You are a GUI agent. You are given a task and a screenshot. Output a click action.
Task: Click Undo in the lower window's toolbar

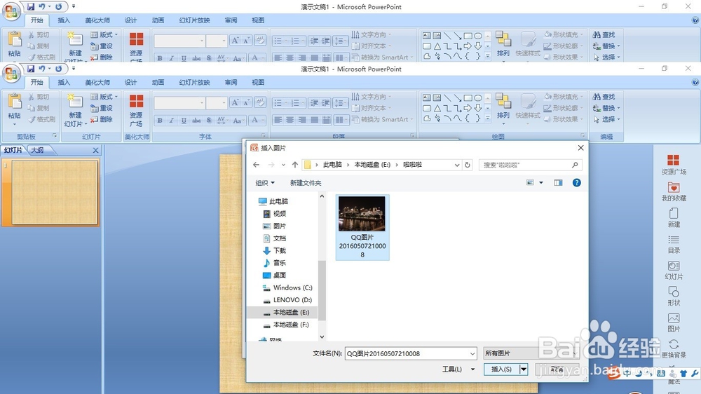[x=42, y=69]
